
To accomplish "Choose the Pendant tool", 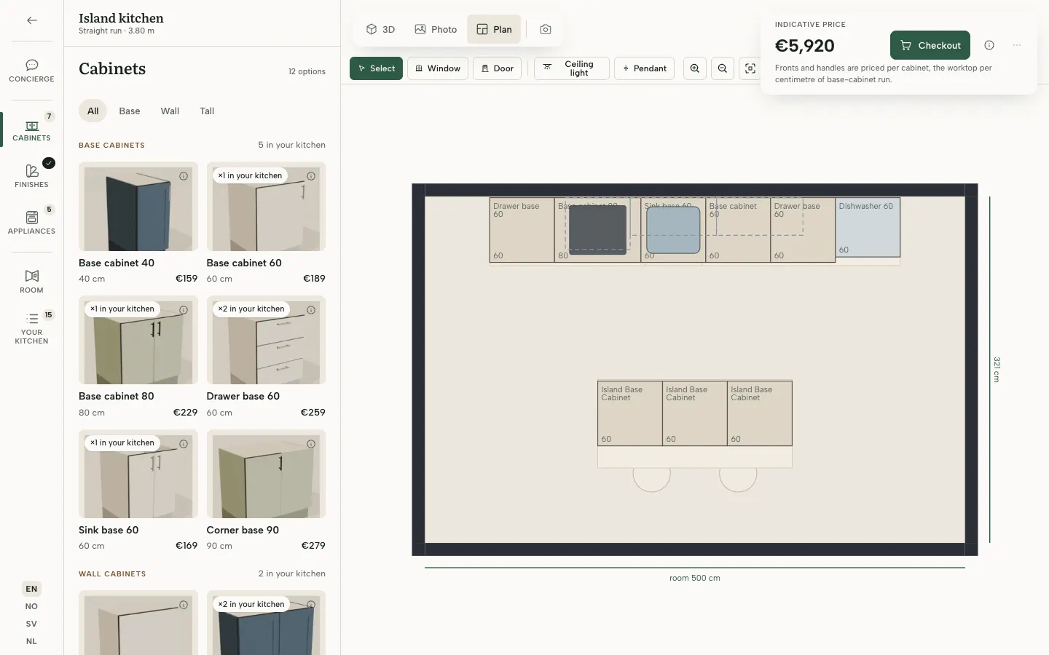I will point(644,68).
